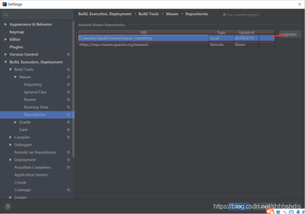Collapse the Build Tools node
The width and height of the screenshot is (305, 214).
coord(10,69)
